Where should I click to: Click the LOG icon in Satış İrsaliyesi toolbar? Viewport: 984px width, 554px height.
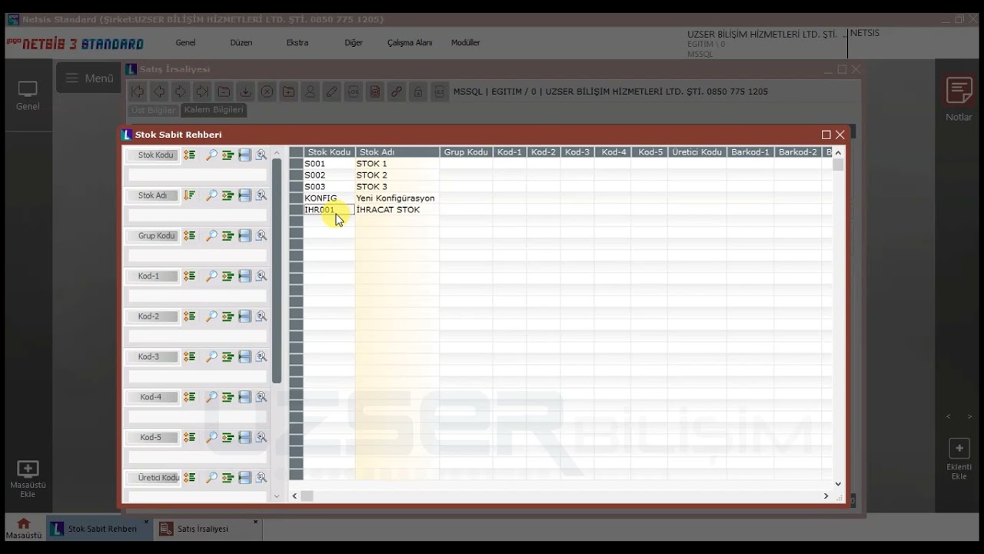tap(353, 92)
